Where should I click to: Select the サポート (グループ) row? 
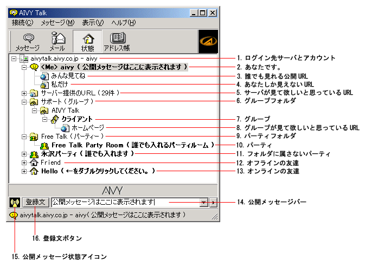click(x=67, y=102)
